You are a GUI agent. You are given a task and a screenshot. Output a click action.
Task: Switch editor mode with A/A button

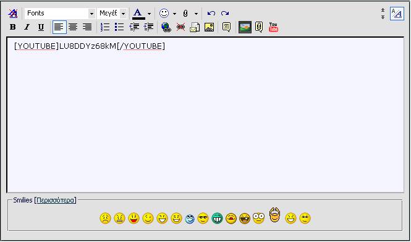(x=397, y=14)
